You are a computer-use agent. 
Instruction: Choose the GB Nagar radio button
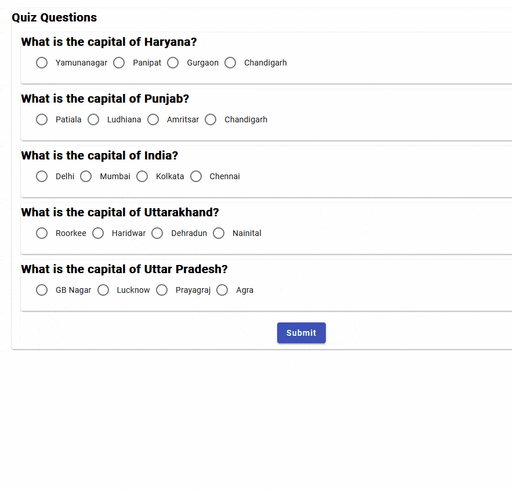coord(42,290)
